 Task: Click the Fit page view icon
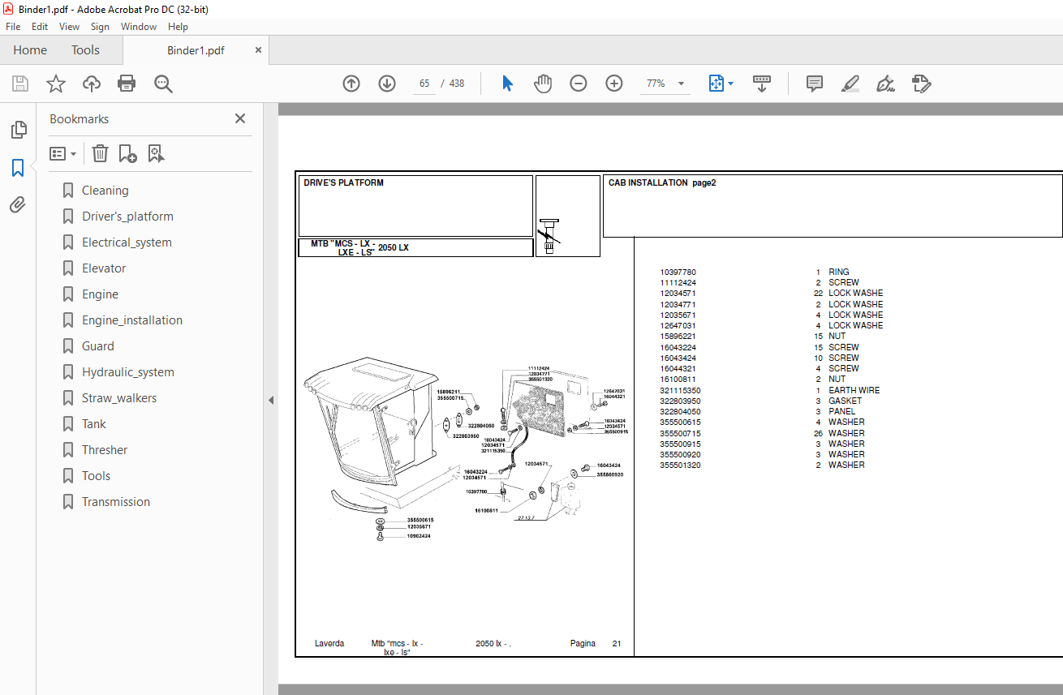(717, 84)
